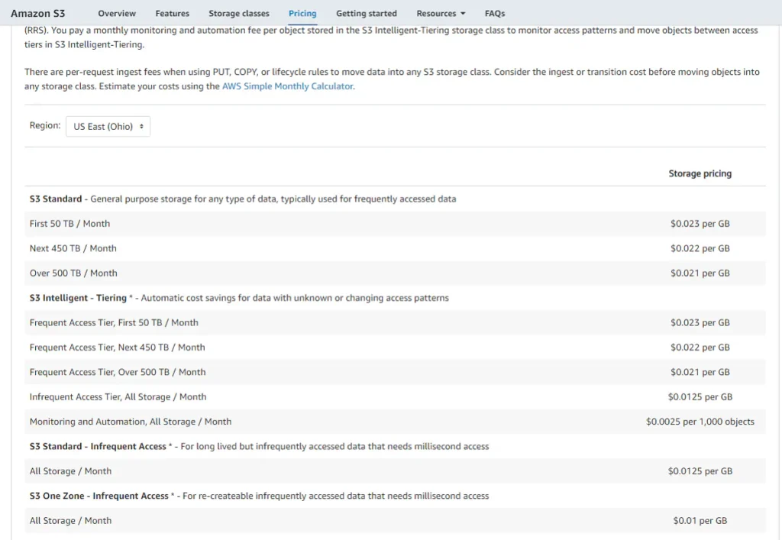Click "Frequent Access Tier, First 50 TB / Month"
The width and height of the screenshot is (782, 540).
pos(114,322)
